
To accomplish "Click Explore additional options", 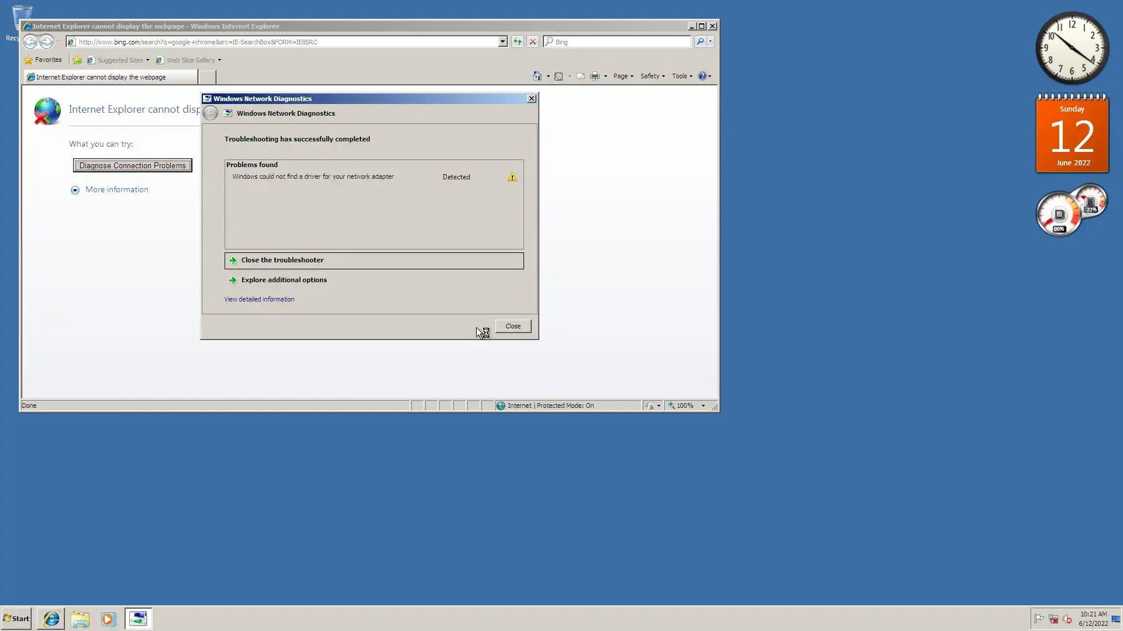I will [284, 280].
